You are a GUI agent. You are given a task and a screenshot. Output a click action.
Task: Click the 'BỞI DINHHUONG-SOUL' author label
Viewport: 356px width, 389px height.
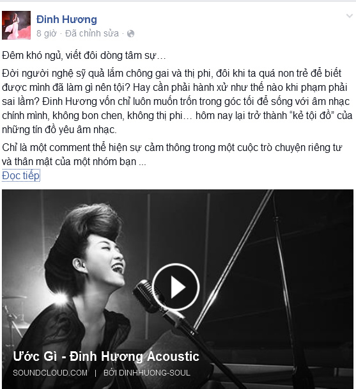tap(147, 373)
